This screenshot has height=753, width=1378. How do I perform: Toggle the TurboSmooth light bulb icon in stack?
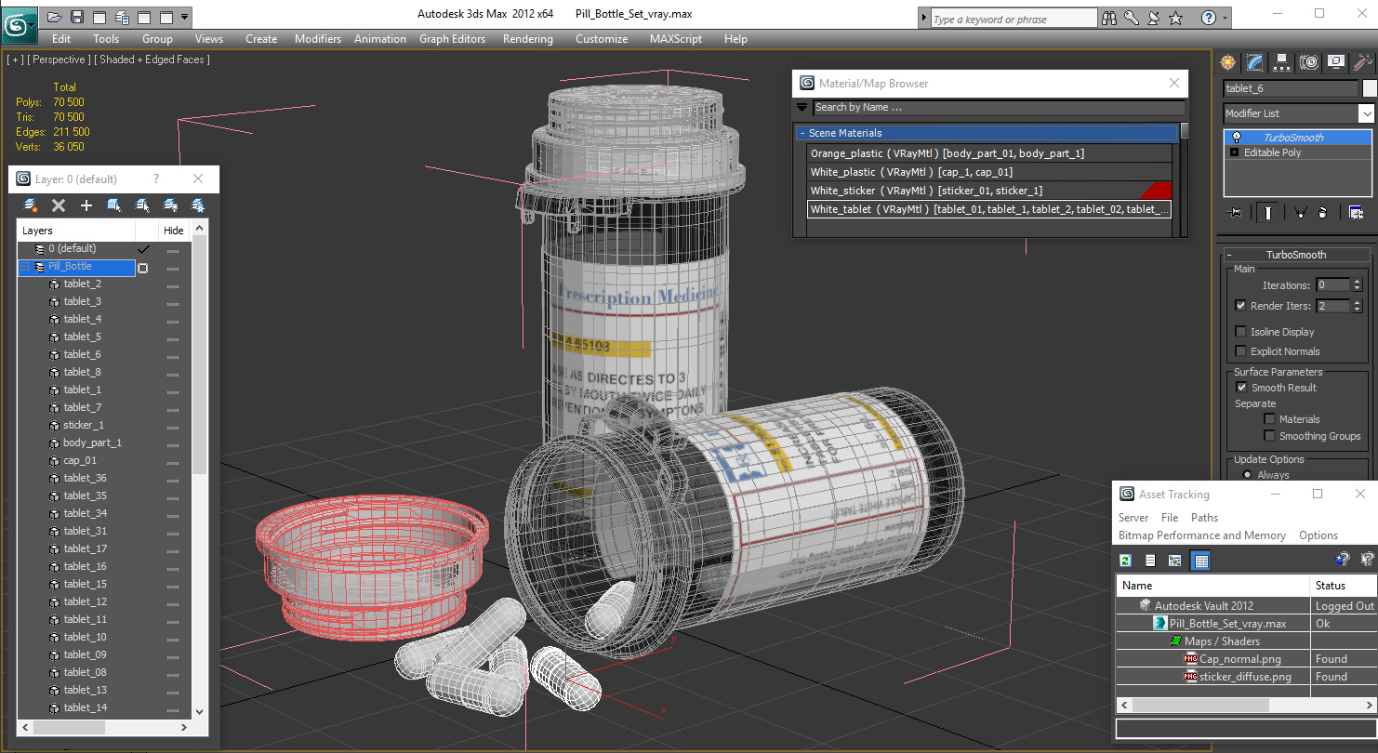pyautogui.click(x=1236, y=138)
